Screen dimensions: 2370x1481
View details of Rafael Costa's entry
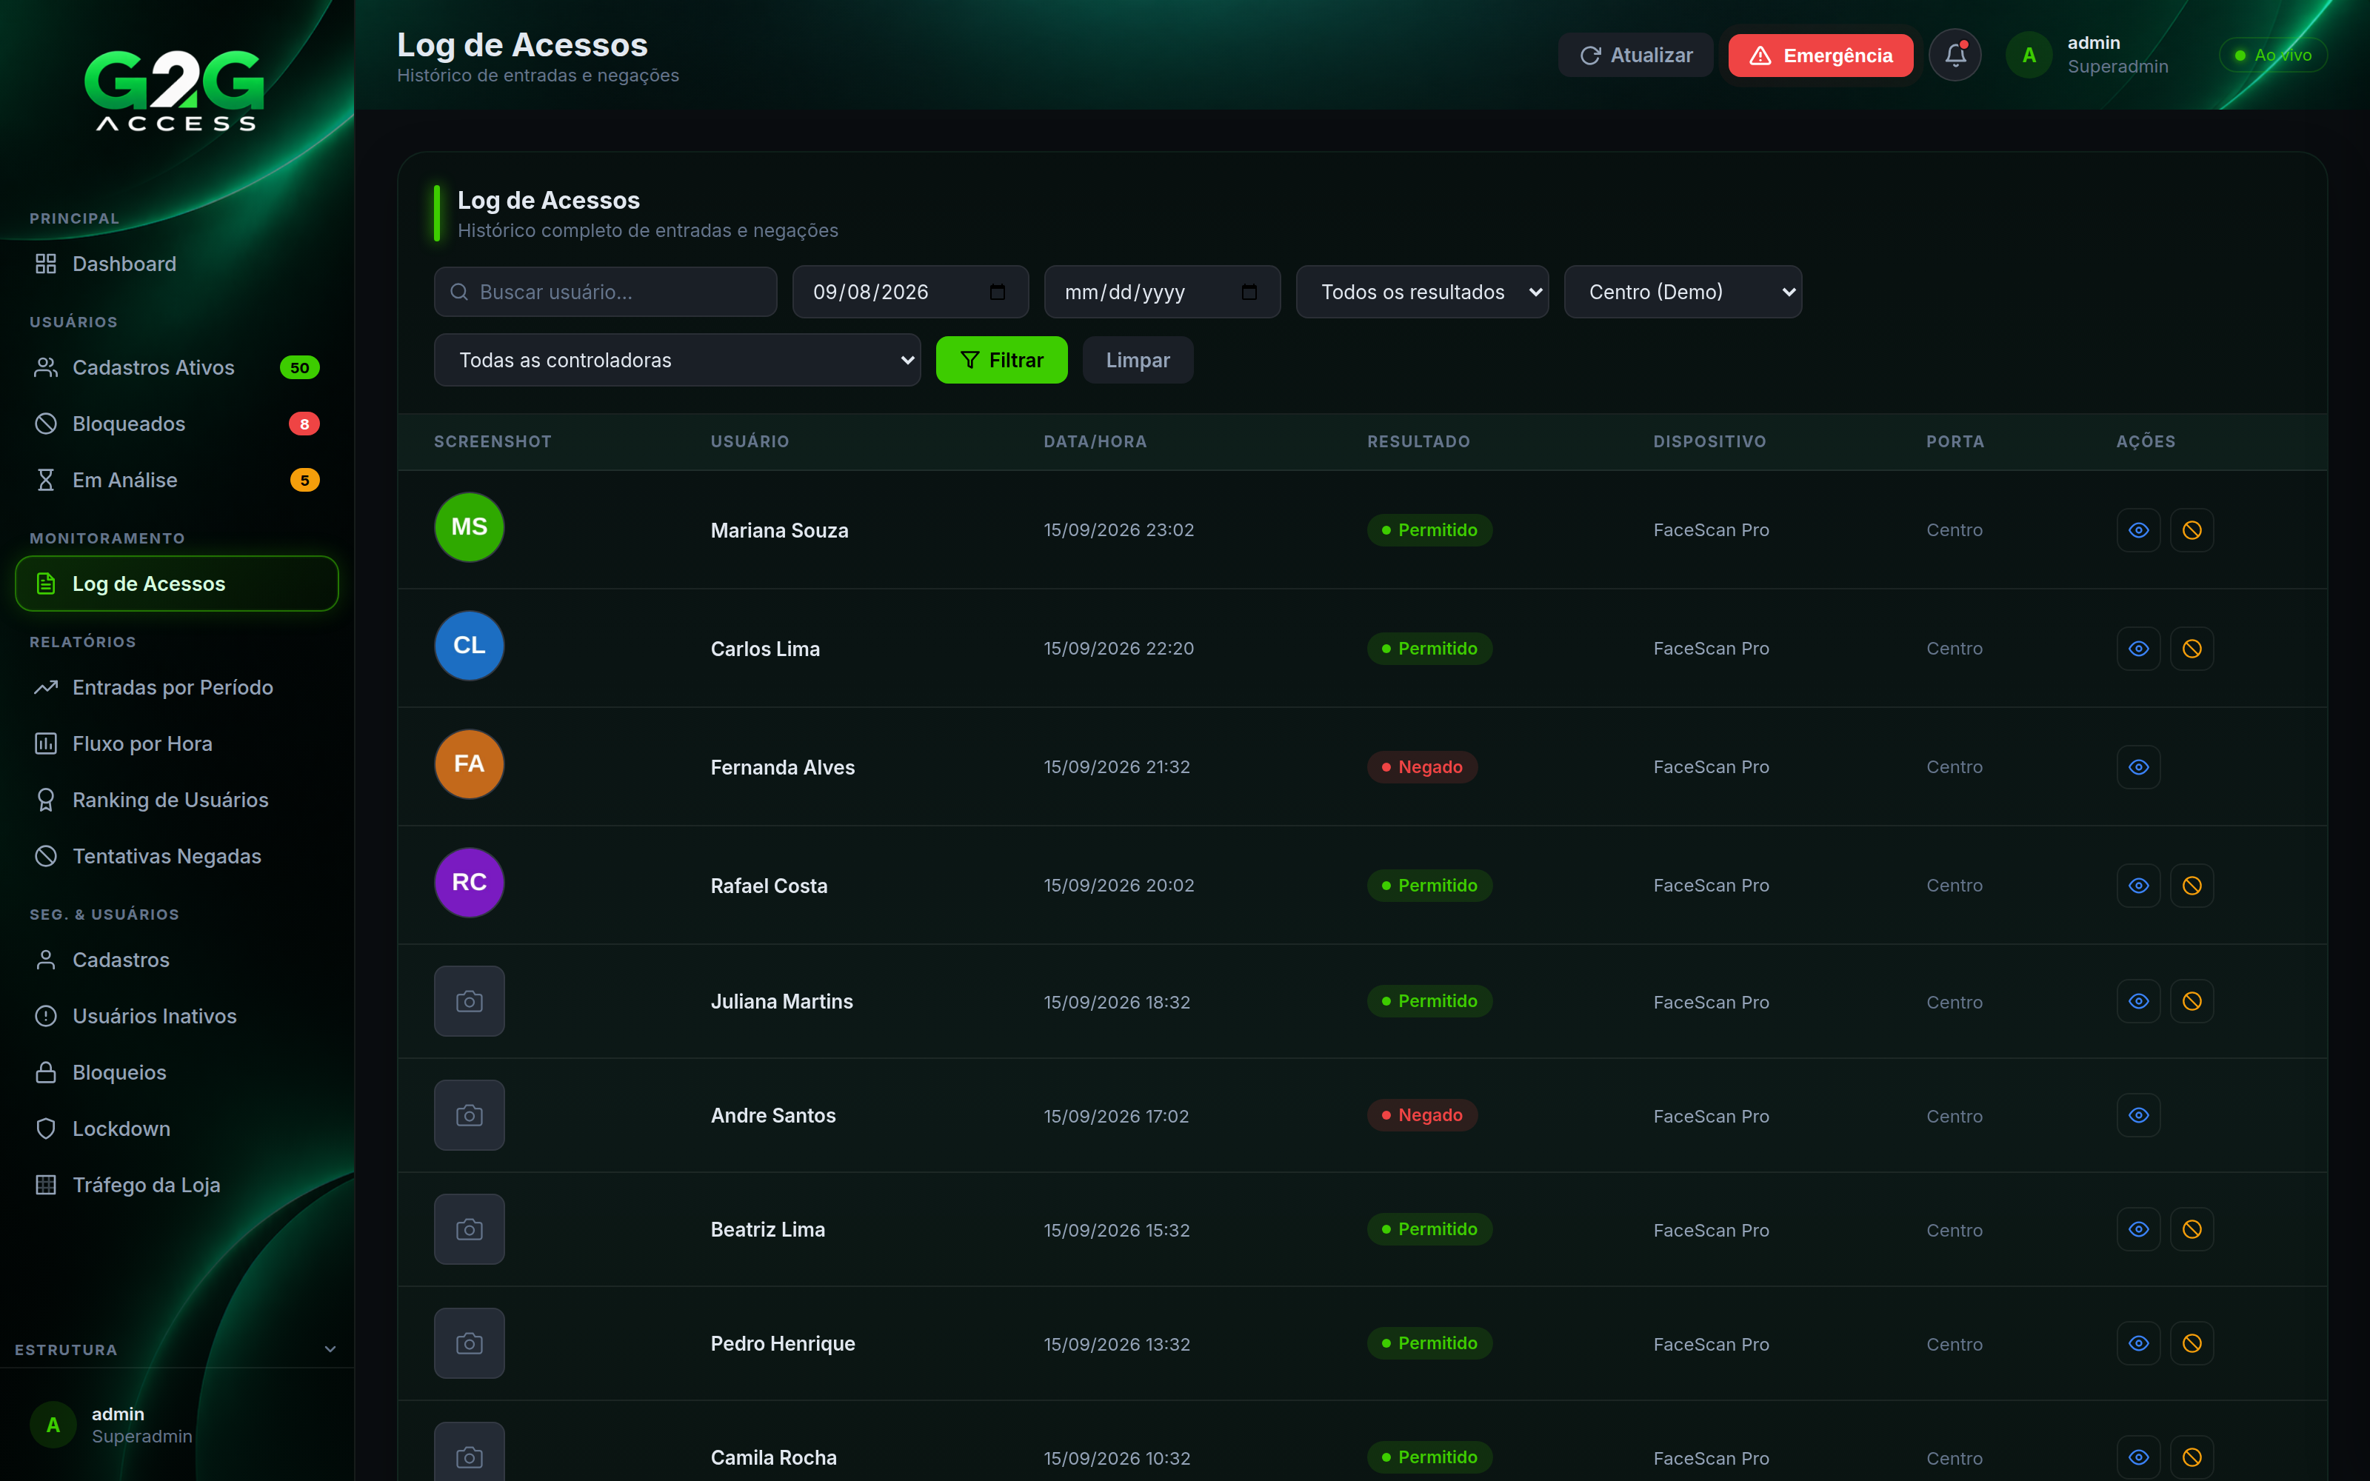2138,886
